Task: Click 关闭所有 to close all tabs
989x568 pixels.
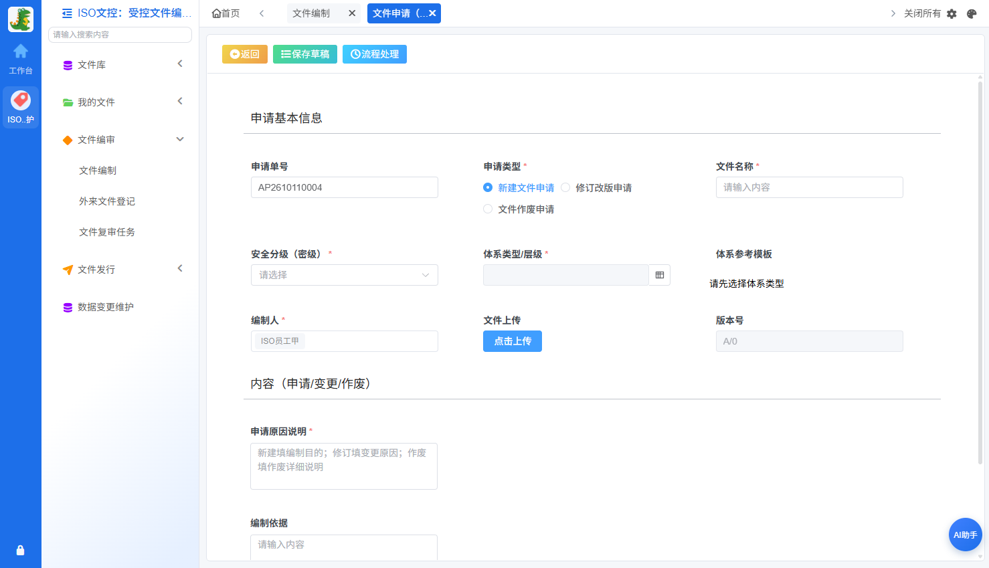Action: tap(922, 13)
